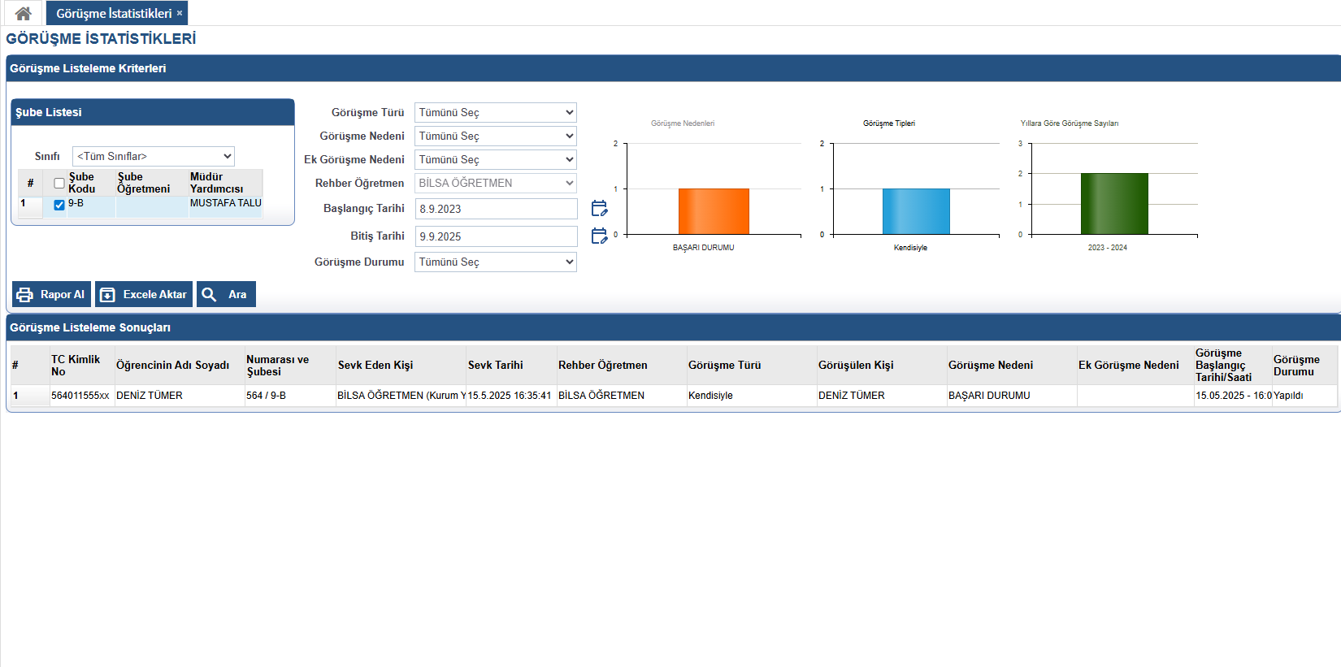Open calendar picker for Bitiş Tarihi
Screen dimensions: 1341x667
tap(599, 236)
